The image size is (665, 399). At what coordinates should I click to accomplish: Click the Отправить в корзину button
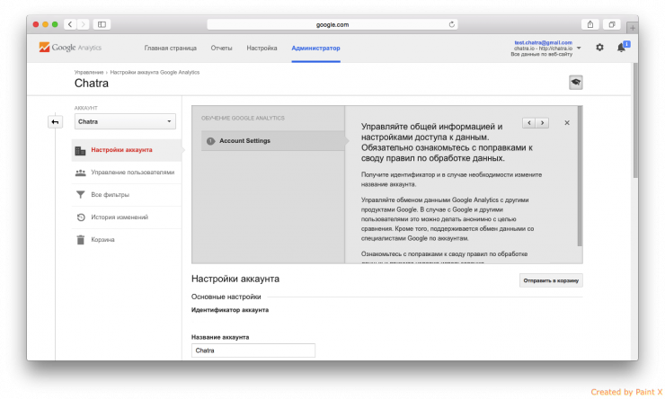pos(551,280)
